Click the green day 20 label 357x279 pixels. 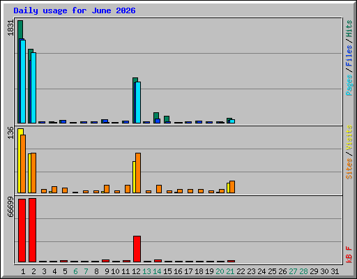[220, 271]
